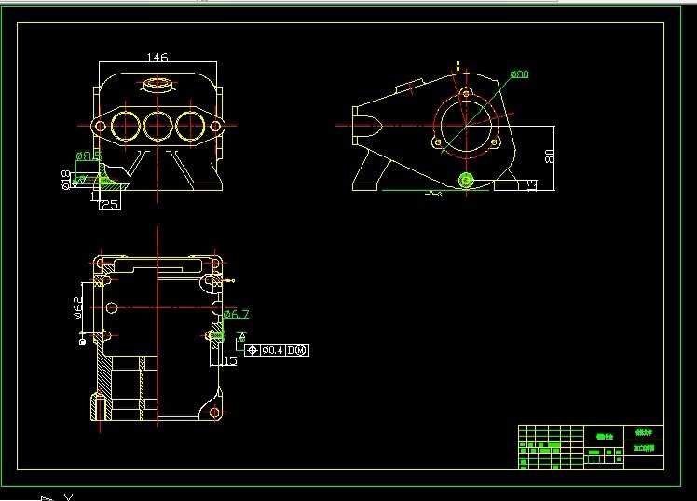Select the large red bolt-circle in side view
This screenshot has width=697, height=501.
click(466, 126)
